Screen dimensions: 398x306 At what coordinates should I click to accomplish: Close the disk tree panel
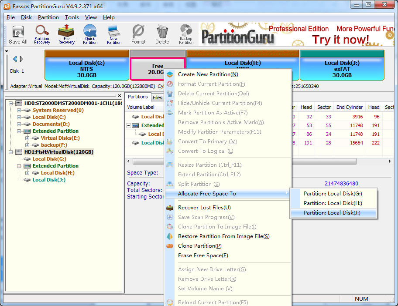click(x=120, y=95)
